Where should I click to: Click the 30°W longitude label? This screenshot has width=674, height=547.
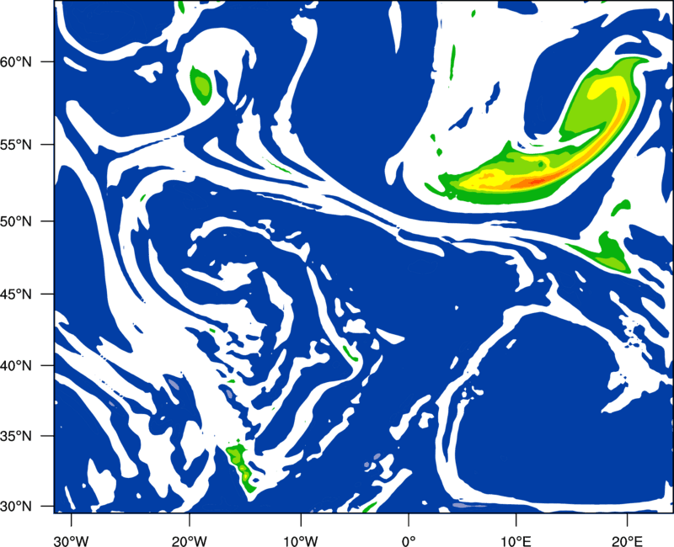pyautogui.click(x=72, y=541)
